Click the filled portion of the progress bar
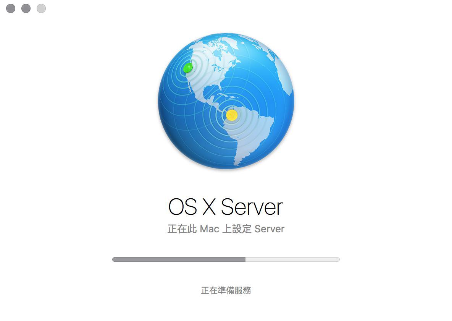 point(179,259)
